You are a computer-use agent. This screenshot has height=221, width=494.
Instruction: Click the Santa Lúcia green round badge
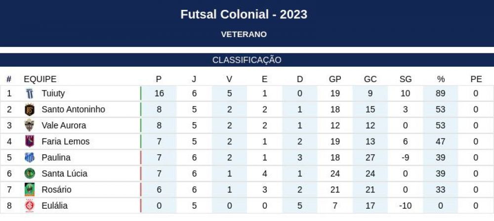pos(30,174)
